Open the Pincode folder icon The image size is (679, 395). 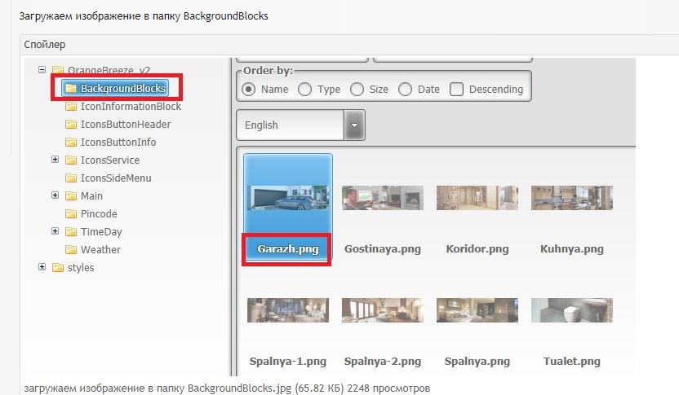[70, 214]
